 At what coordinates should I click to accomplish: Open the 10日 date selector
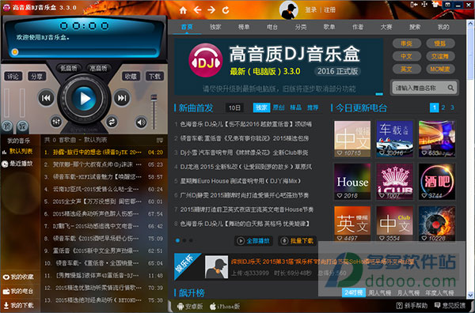tap(234, 107)
